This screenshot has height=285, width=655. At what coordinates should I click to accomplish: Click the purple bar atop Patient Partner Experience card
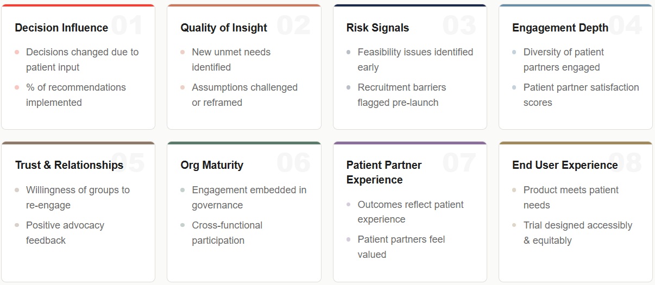(410, 143)
